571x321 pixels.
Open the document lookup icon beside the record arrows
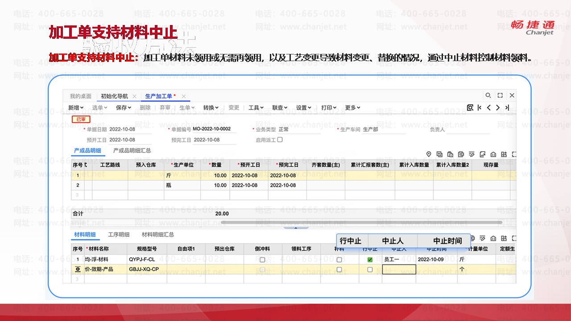470,107
